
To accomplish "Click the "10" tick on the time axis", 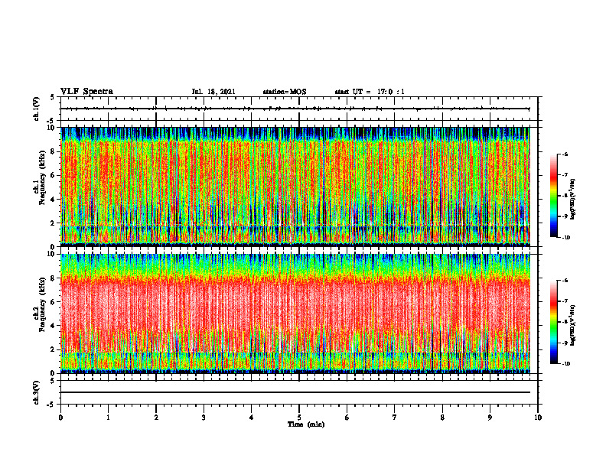I will click(538, 418).
